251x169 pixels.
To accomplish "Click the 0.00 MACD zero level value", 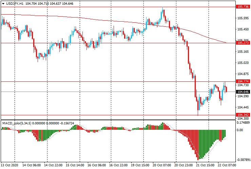I will coord(239,130).
